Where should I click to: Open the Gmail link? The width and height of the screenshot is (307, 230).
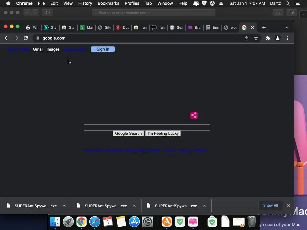(x=38, y=49)
